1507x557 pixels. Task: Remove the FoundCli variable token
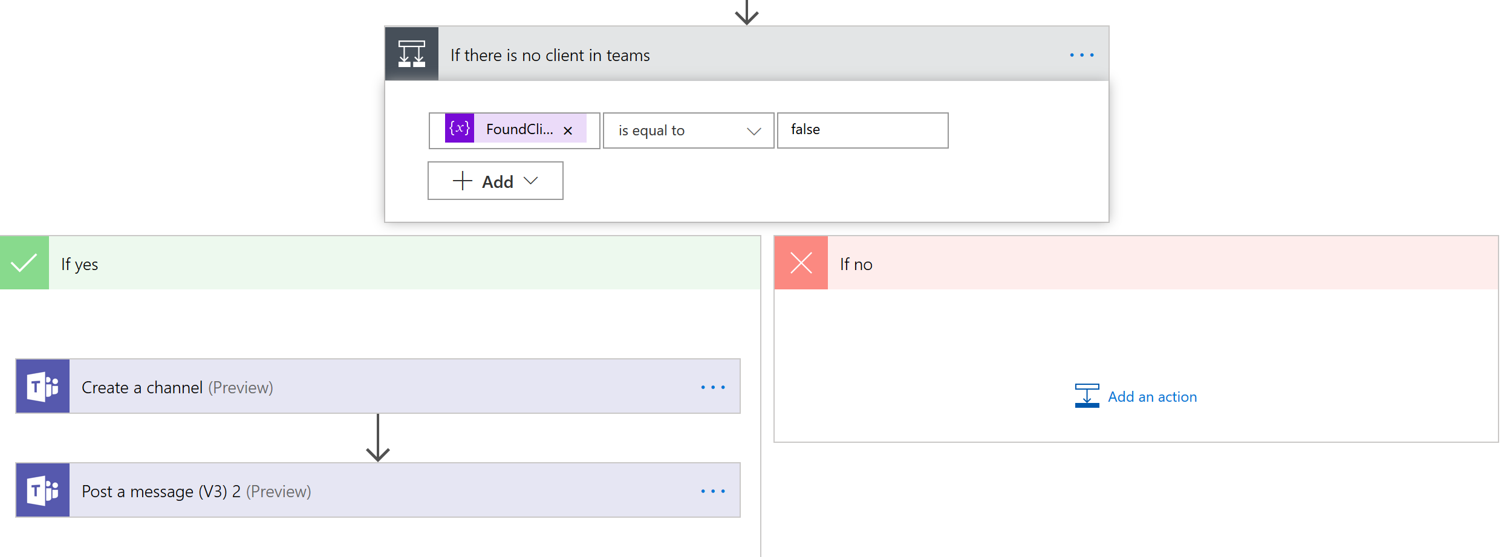pos(568,130)
